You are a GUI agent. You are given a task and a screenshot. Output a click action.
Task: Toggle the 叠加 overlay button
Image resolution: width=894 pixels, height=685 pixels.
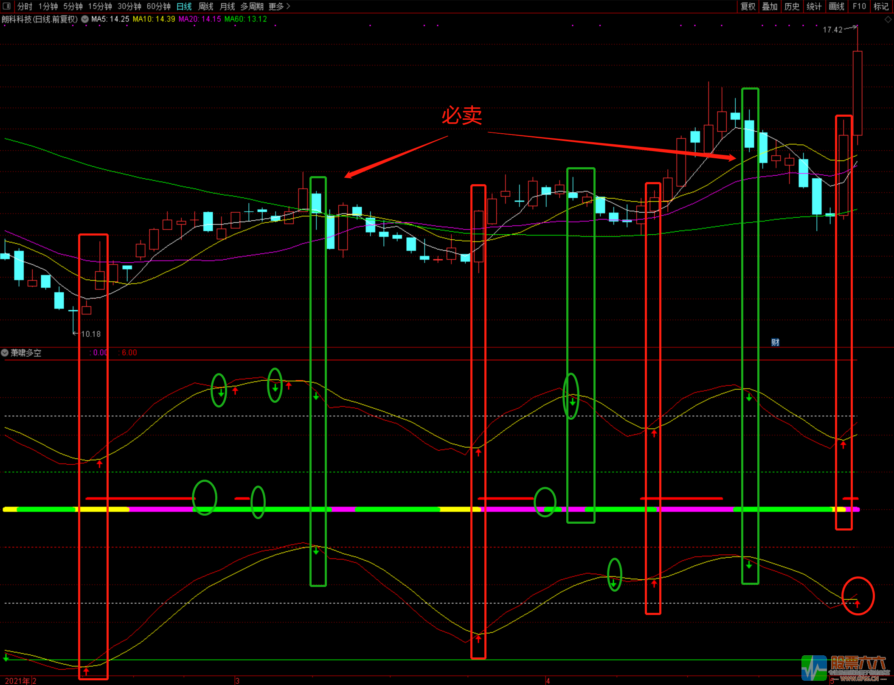coord(770,6)
